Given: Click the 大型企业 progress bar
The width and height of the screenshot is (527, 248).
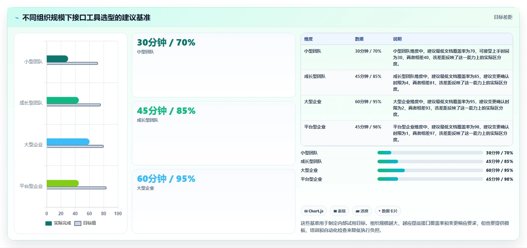Looking at the screenshot, I should (430, 170).
